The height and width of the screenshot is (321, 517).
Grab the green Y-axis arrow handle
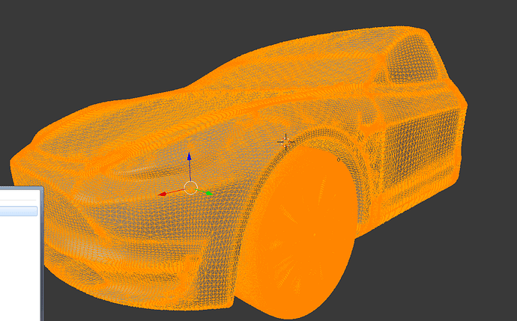(x=209, y=193)
